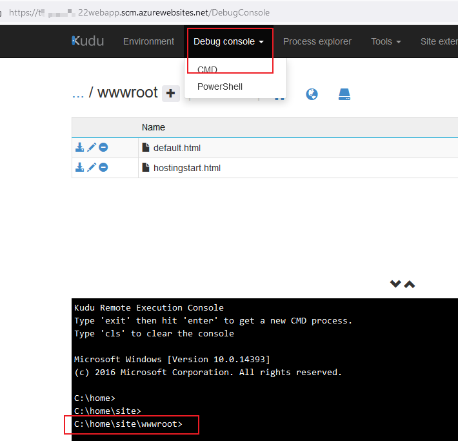Viewport: 458px width, 441px height.
Task: Click the Name column header
Action: click(x=154, y=127)
